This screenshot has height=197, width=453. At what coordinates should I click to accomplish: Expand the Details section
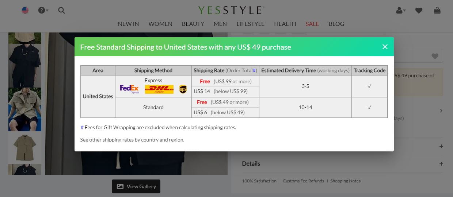tap(342, 164)
